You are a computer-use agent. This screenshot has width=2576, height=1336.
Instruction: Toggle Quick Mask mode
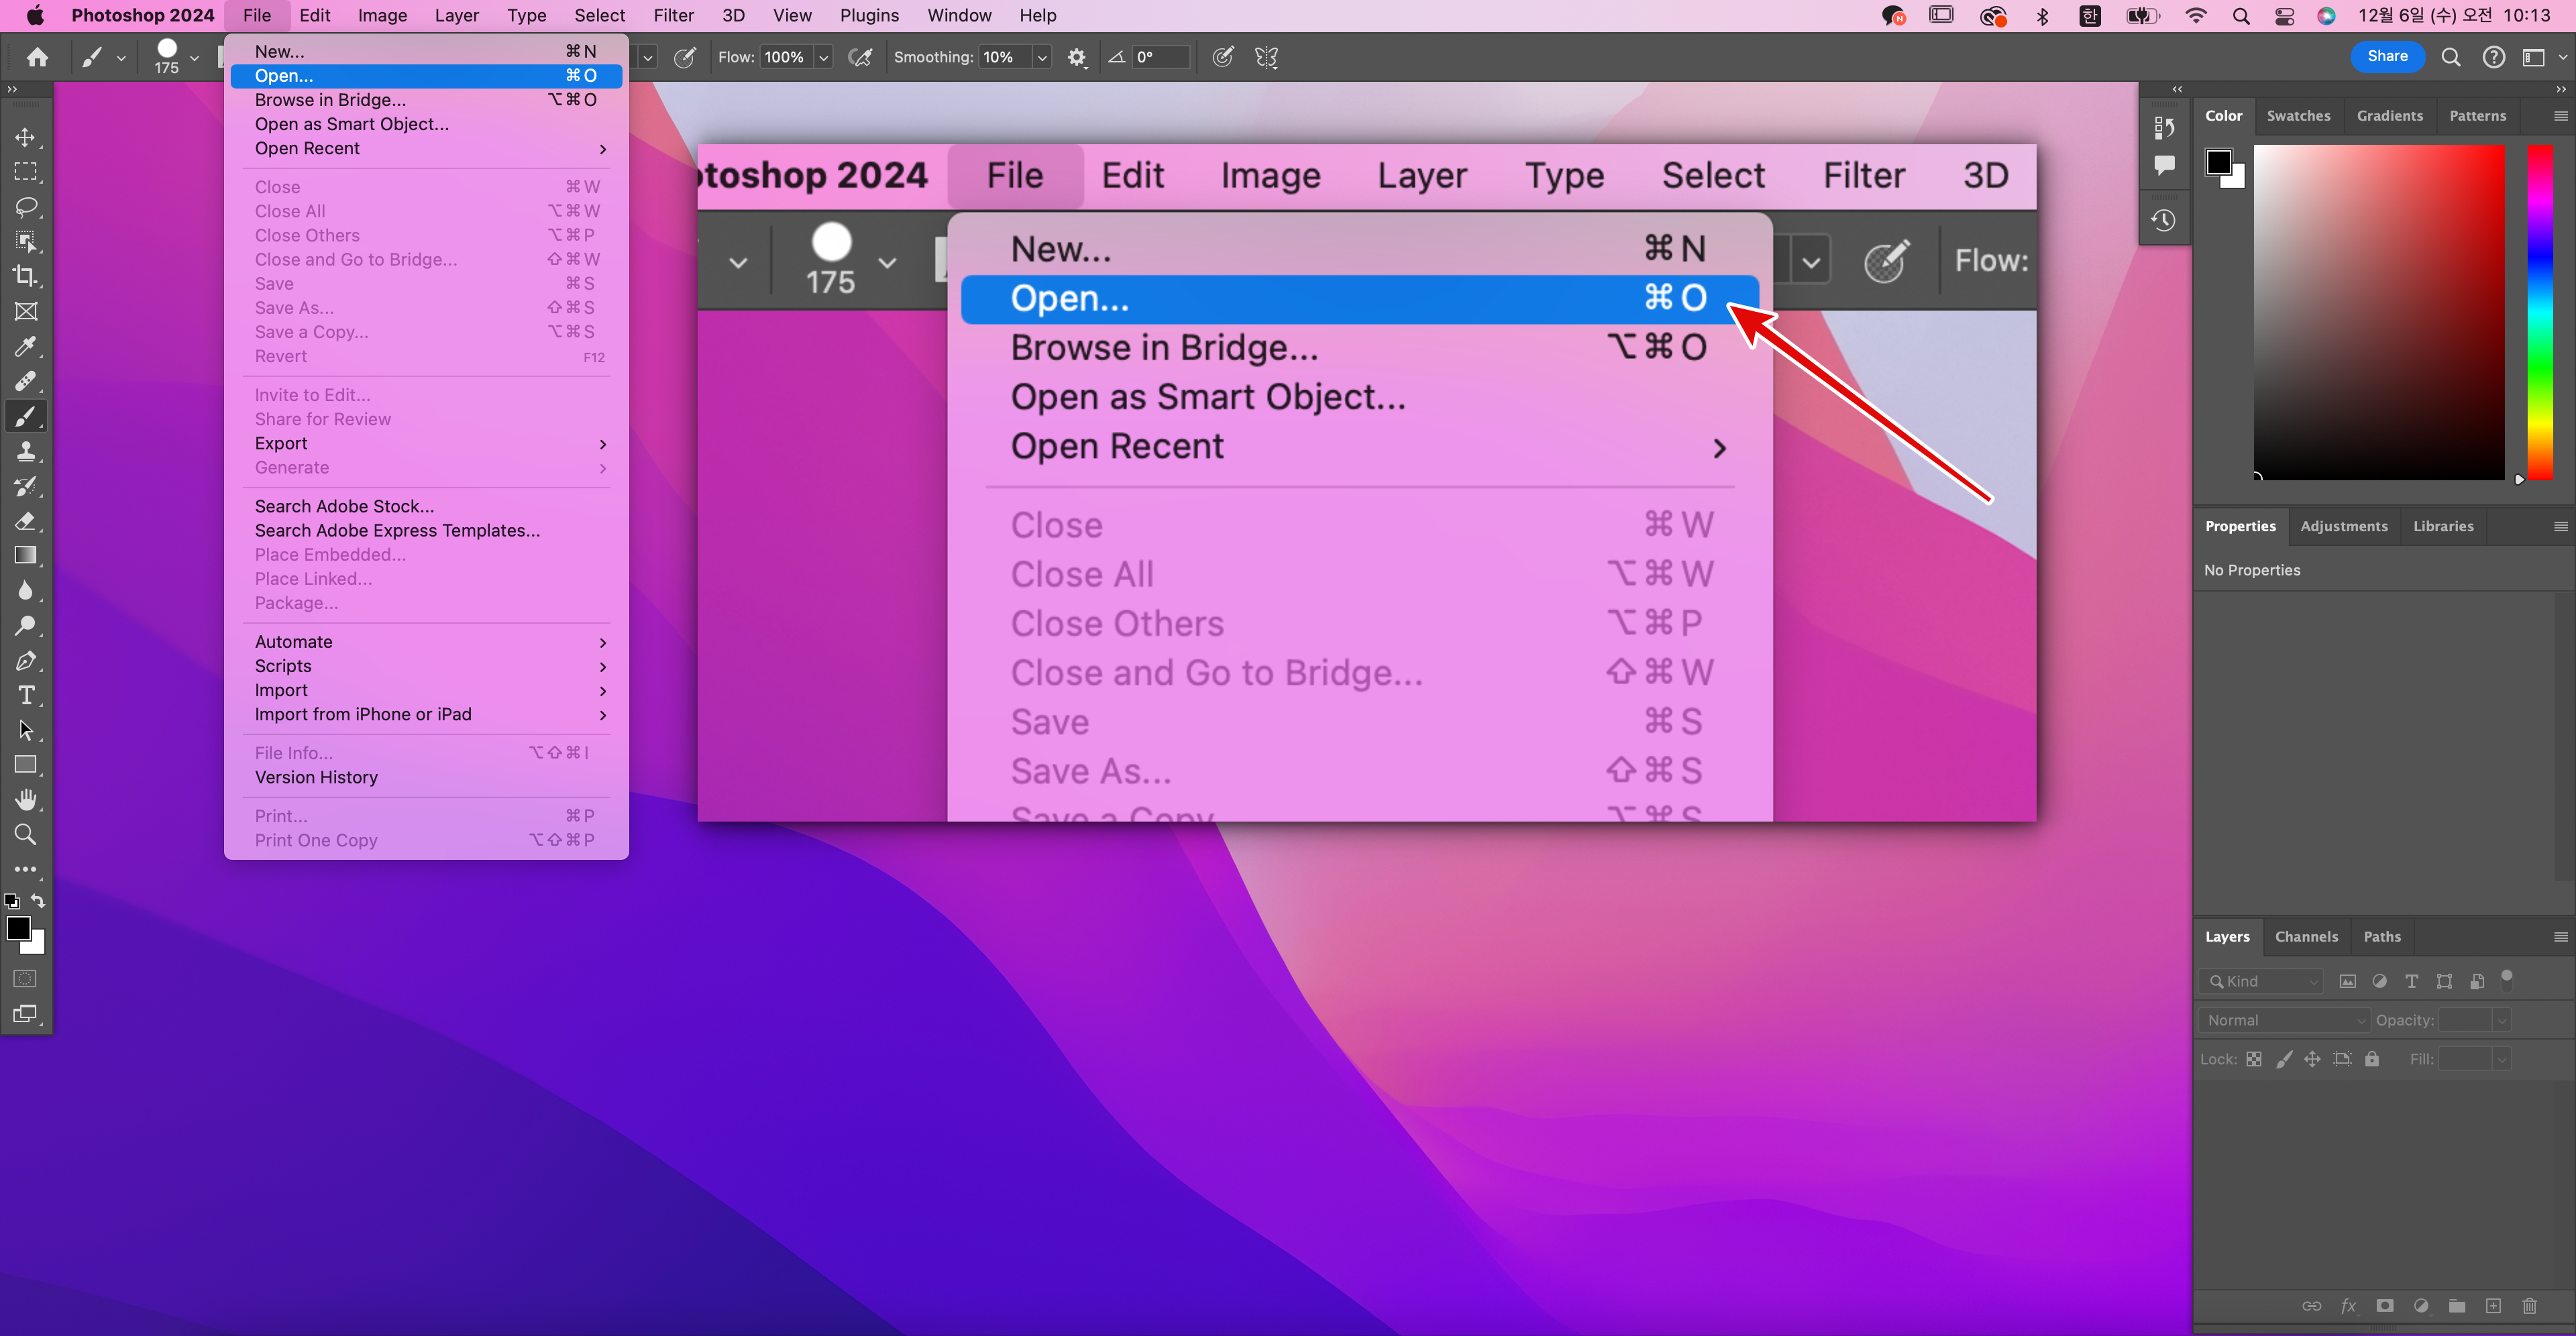[26, 978]
